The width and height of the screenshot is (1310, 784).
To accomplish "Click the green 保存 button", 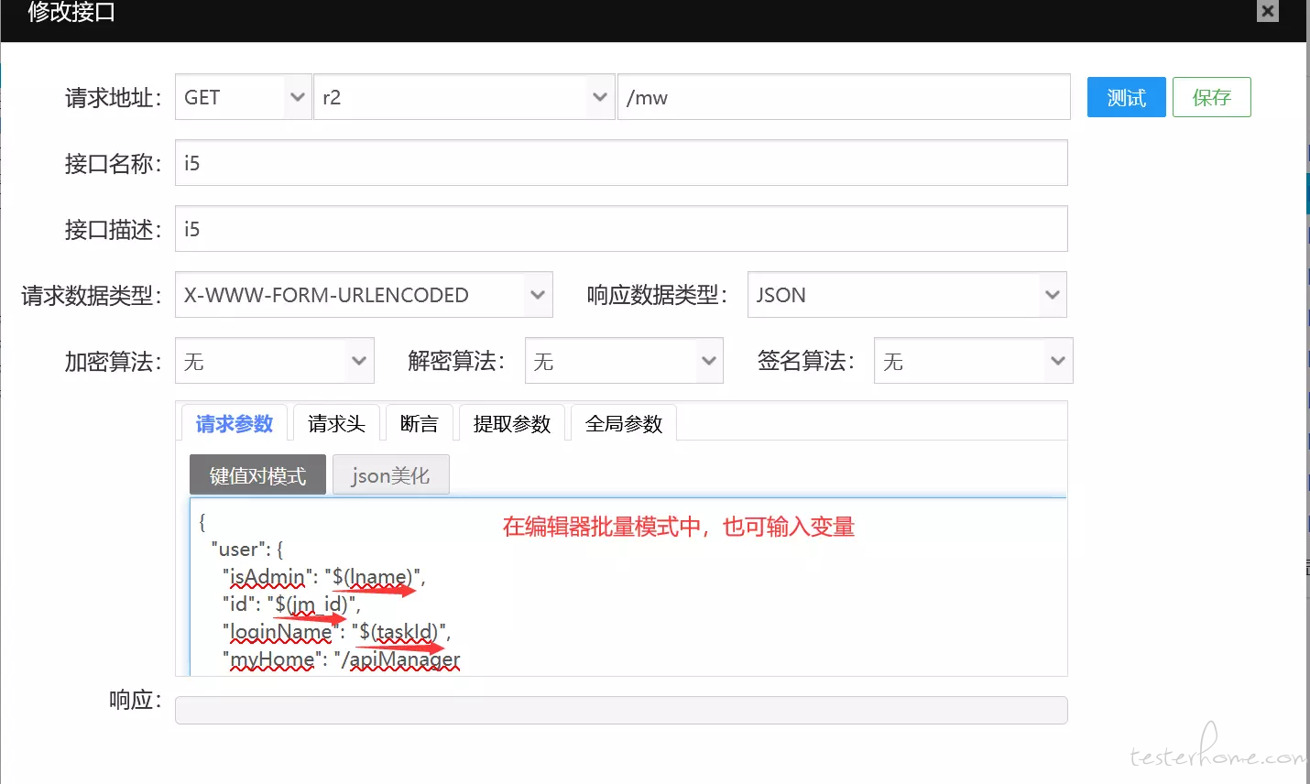I will coord(1211,97).
